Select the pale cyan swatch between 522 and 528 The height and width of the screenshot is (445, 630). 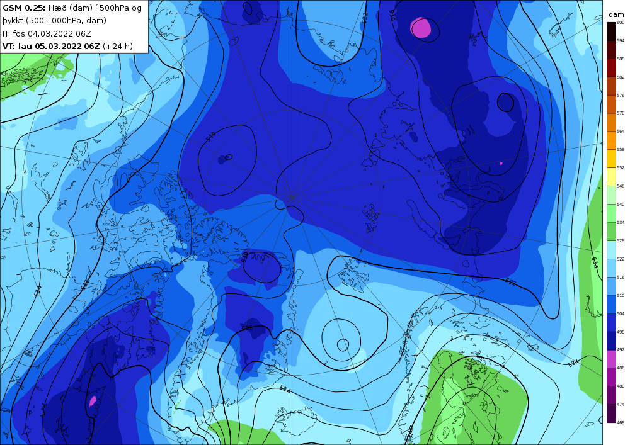(611, 250)
